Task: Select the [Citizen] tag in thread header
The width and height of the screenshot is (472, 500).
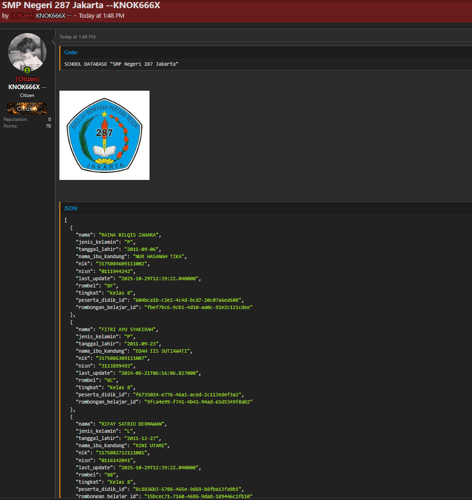Action: (23, 16)
